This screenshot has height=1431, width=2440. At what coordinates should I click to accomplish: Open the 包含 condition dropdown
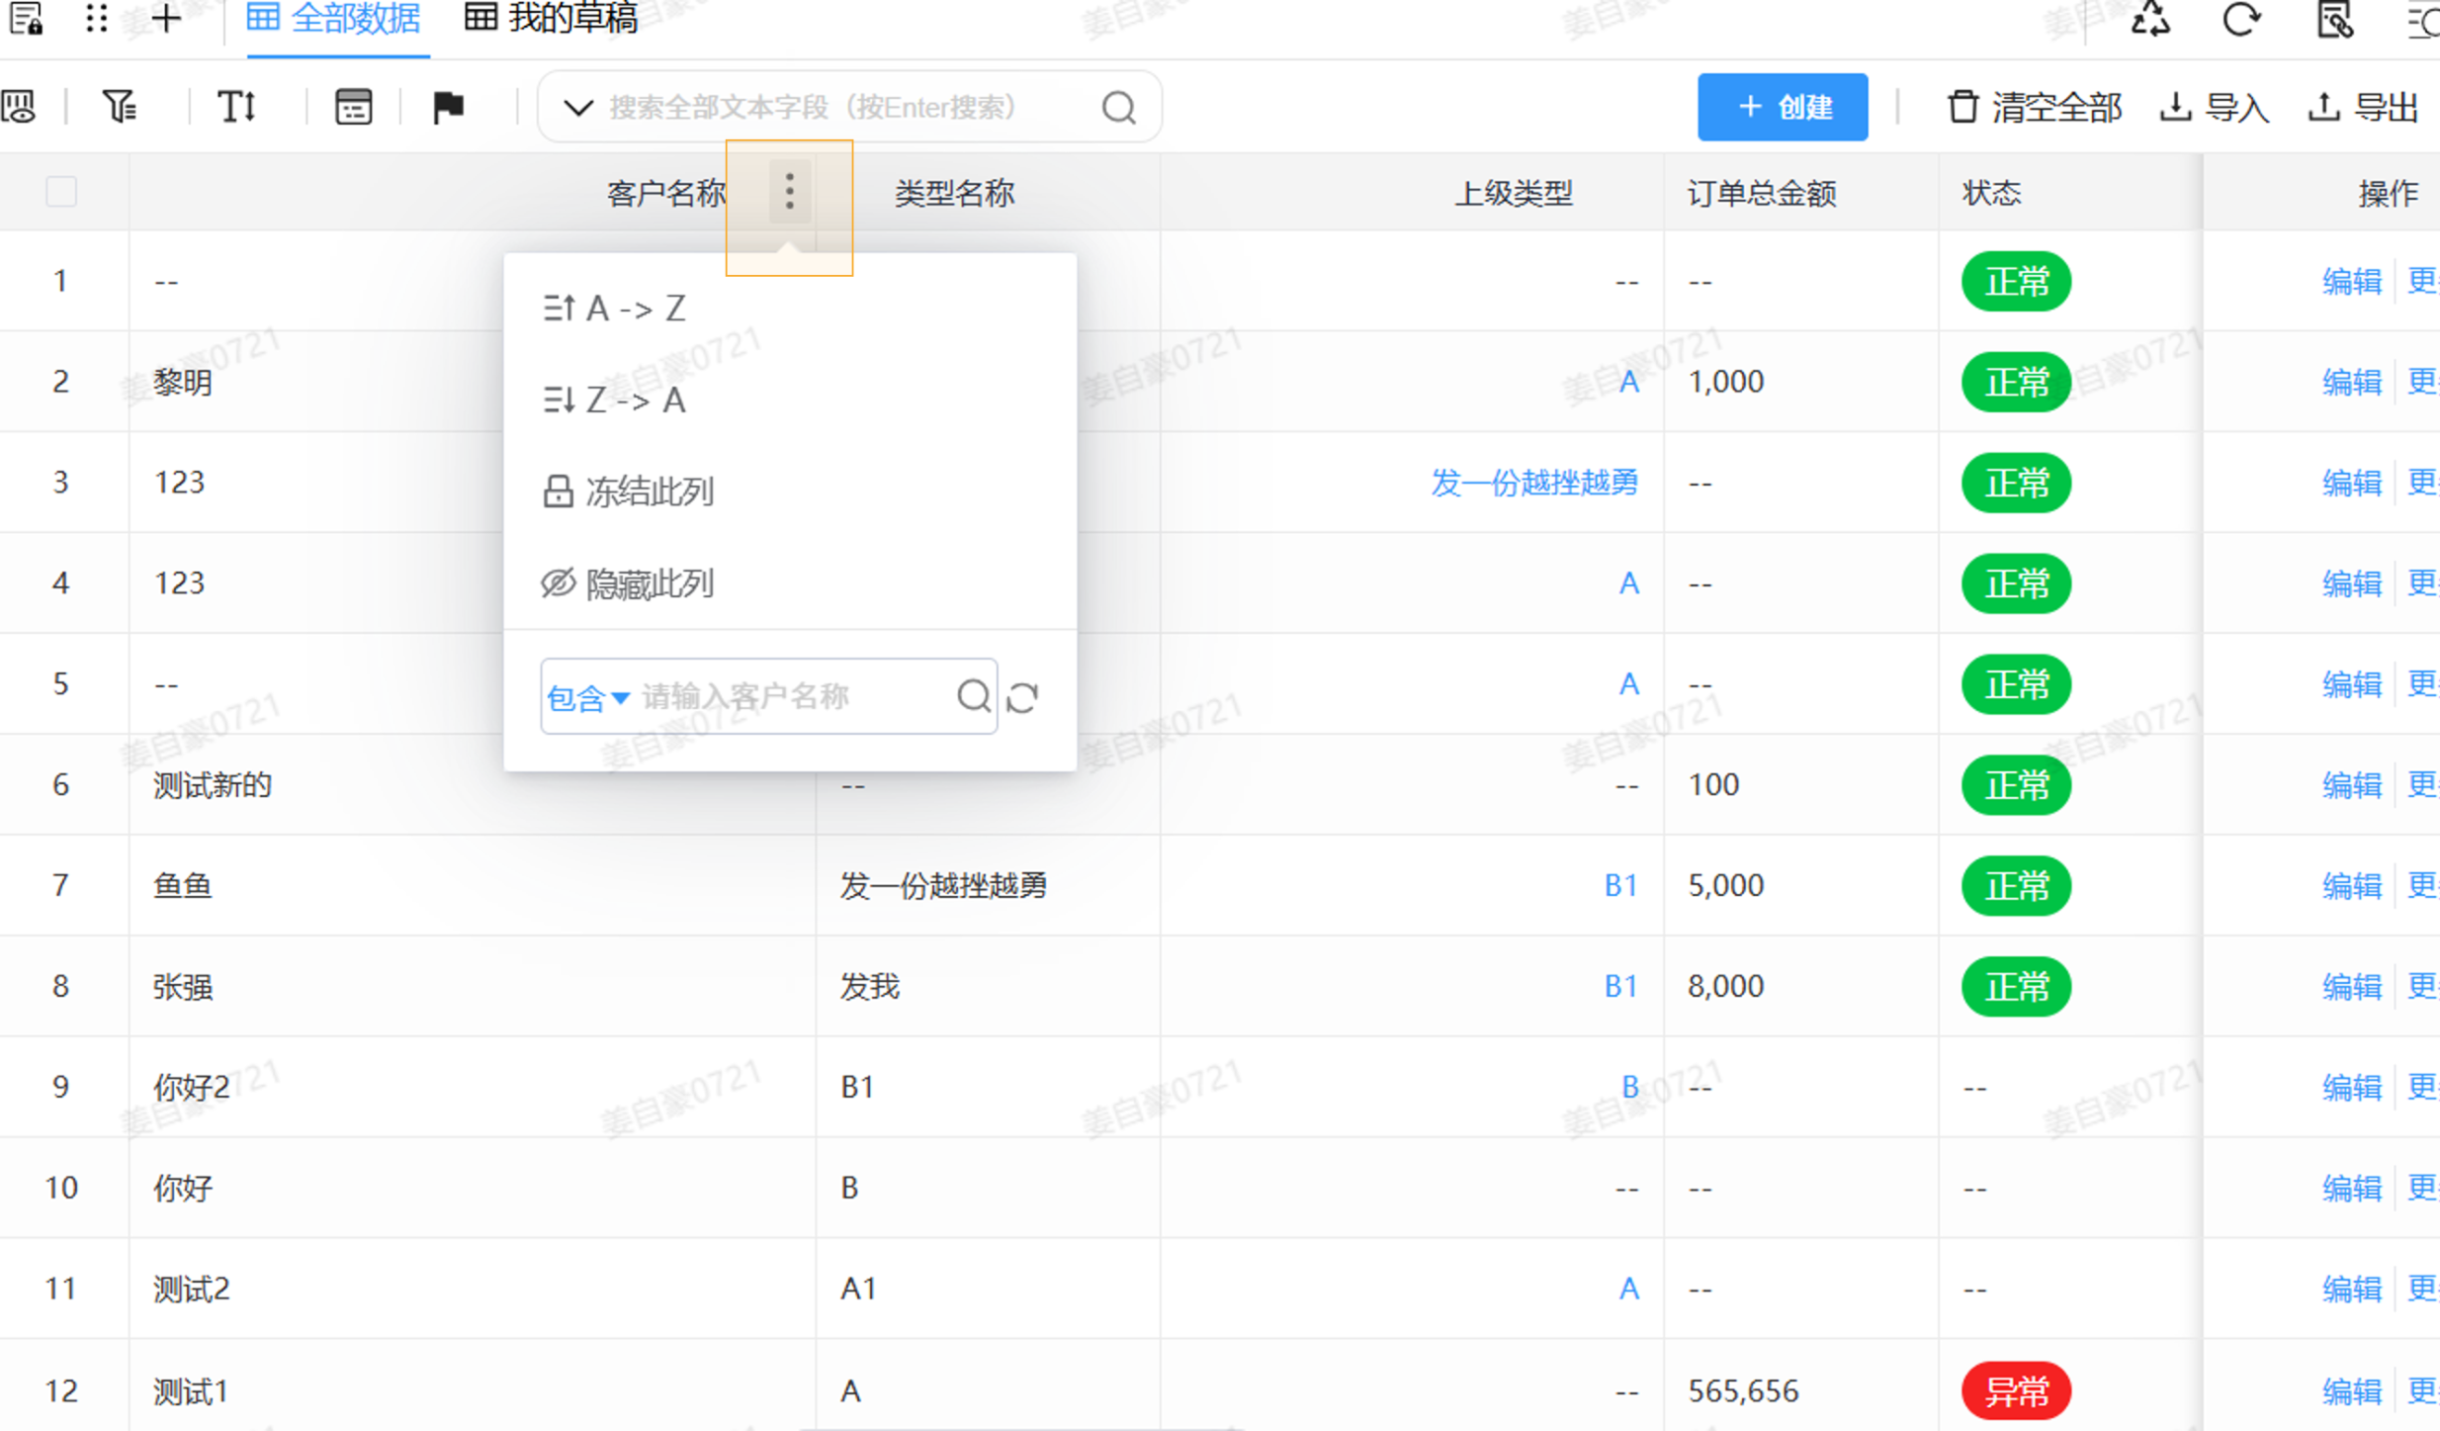(x=588, y=698)
